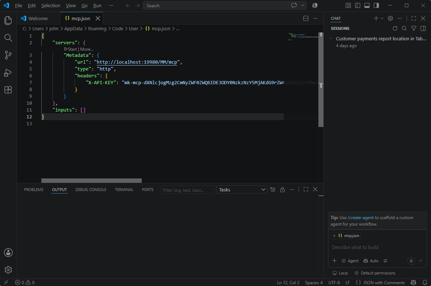
Task: Open Manage gear in activity bar
Action: (8, 270)
